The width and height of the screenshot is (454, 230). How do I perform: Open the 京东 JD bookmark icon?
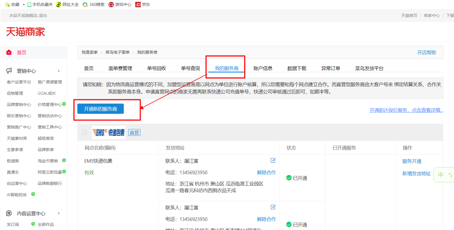tap(138, 5)
